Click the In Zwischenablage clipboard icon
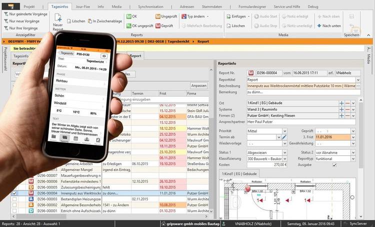 (x=89, y=22)
